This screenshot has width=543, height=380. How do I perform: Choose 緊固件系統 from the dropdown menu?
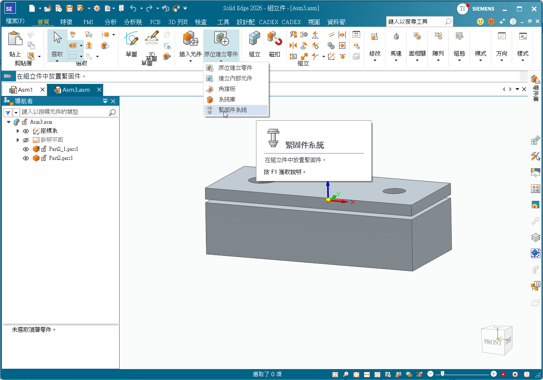(x=236, y=110)
